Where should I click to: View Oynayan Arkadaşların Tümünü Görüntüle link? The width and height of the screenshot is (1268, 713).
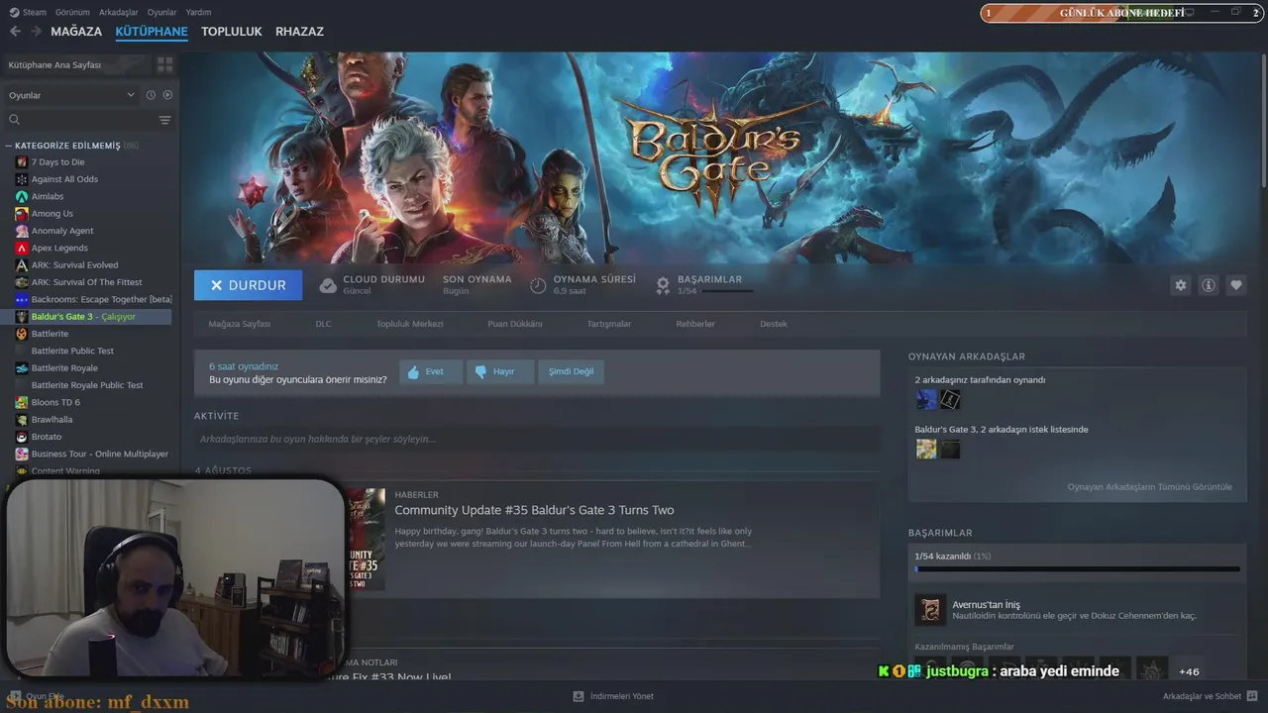1149,487
